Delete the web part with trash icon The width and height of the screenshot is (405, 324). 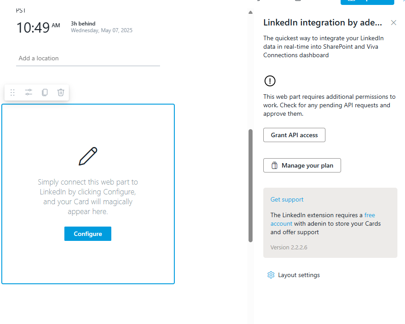pos(61,93)
